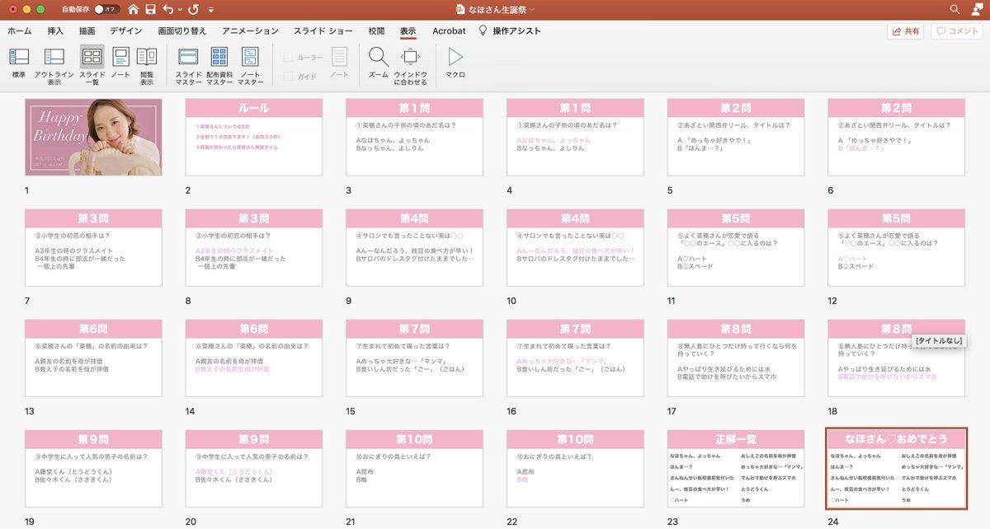Select the View (表示) tab
This screenshot has width=990, height=529.
pos(408,31)
